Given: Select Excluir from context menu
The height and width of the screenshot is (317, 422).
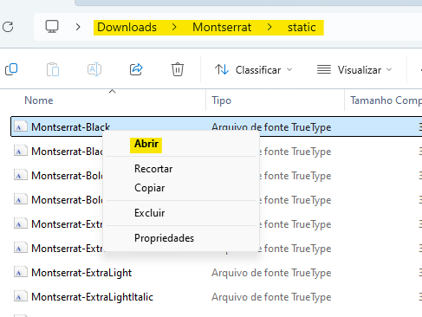Looking at the screenshot, I should pos(150,213).
